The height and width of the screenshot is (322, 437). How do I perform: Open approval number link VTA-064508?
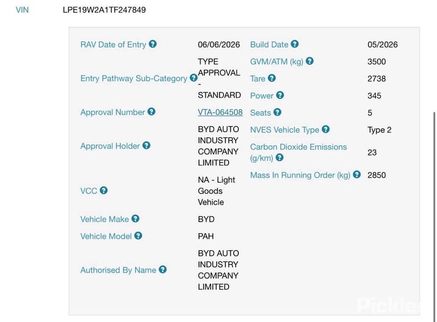[220, 112]
